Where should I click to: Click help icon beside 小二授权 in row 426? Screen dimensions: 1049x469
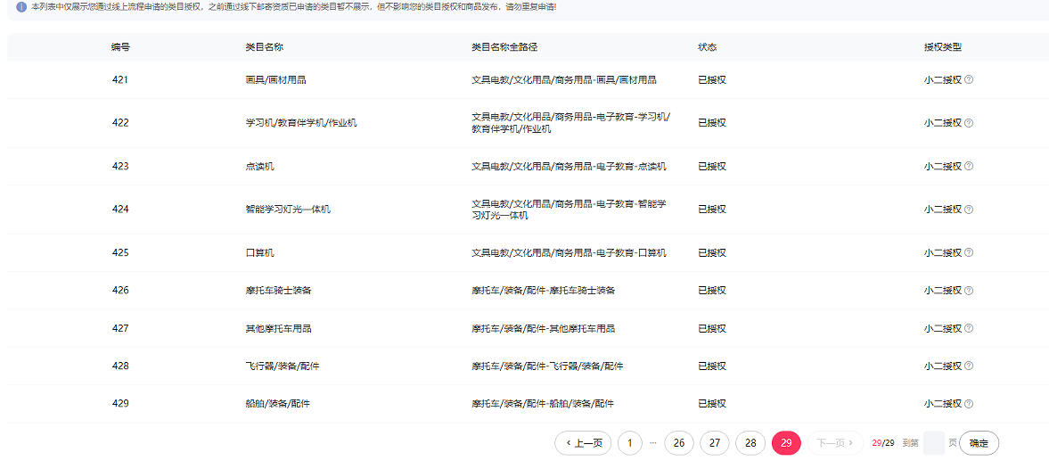969,291
